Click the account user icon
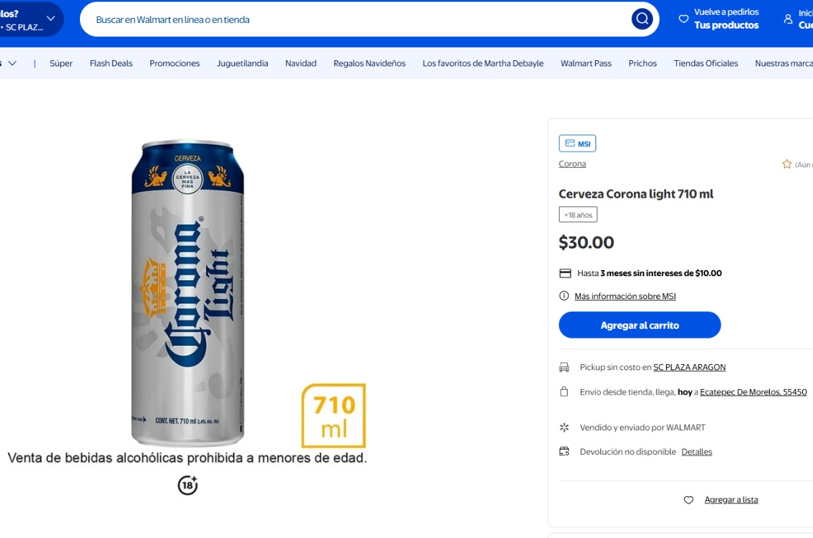 (x=788, y=19)
